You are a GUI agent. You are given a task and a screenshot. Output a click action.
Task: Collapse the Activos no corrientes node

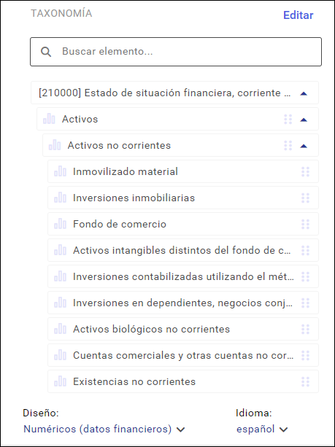click(x=304, y=146)
